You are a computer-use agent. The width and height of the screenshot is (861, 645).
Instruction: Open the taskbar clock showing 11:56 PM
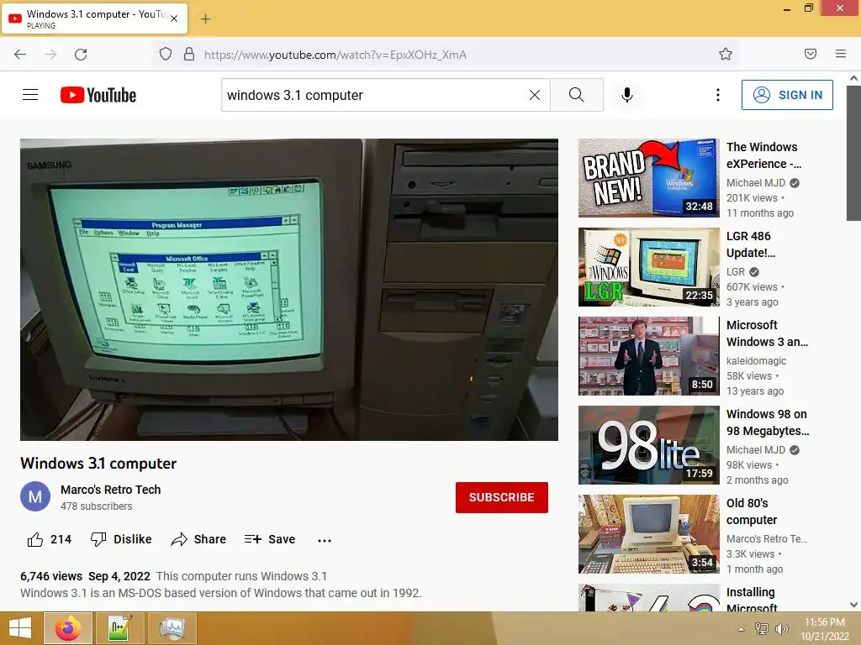[824, 629]
